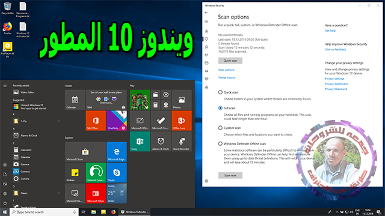Viewport: 385px width, 216px height.
Task: Open Account protection person icon
Action: [x=206, y=47]
